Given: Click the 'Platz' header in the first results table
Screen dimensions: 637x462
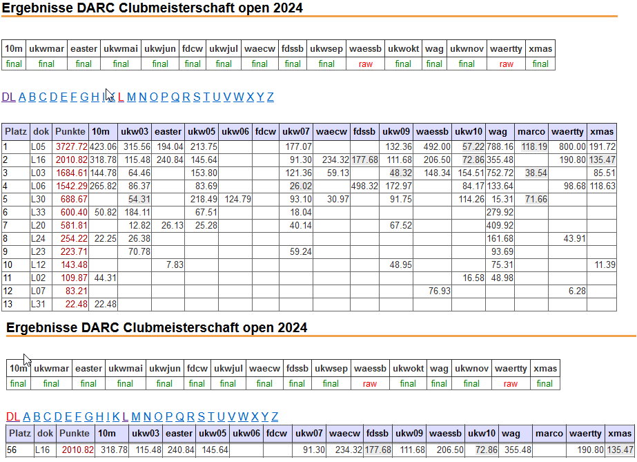Looking at the screenshot, I should (x=16, y=132).
